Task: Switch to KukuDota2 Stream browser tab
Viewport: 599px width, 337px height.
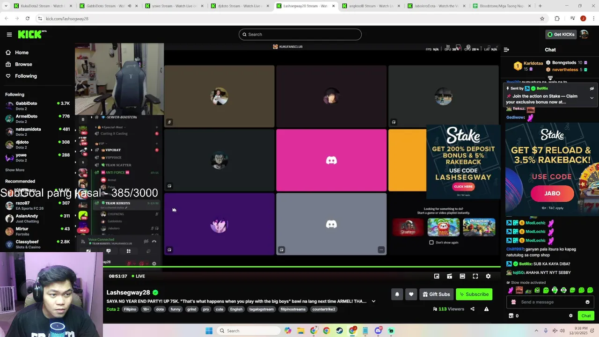Action: [42, 6]
